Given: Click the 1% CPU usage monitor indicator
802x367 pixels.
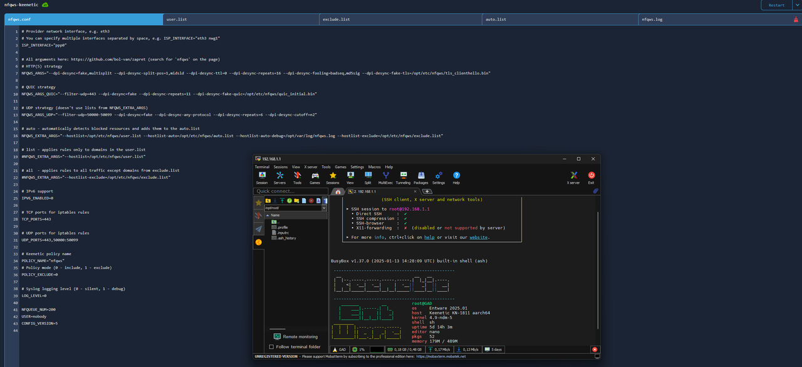Looking at the screenshot, I should tap(367, 349).
